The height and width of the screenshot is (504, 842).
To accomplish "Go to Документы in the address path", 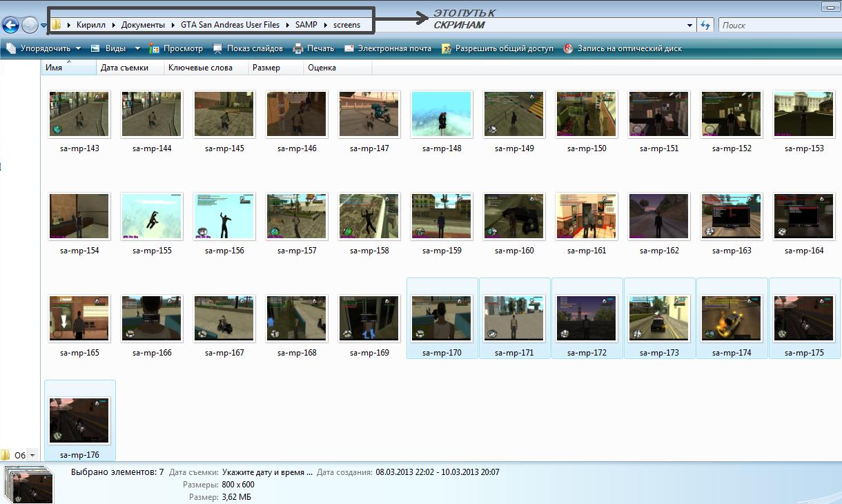I will [x=144, y=25].
